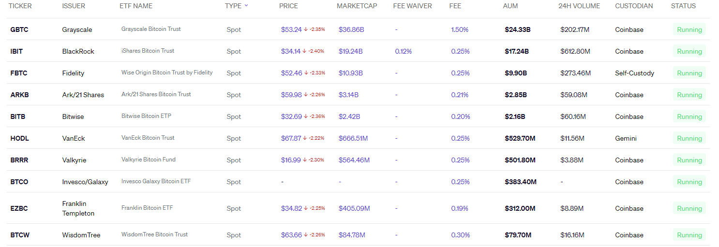
Task: Click Running status badge for BTCW
Action: [x=689, y=235]
